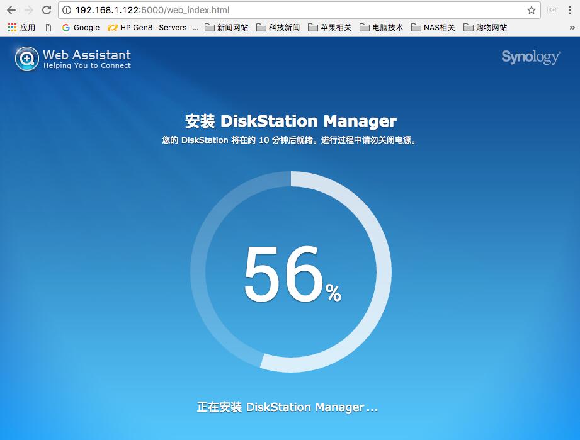Click the back navigation arrow
This screenshot has height=440, width=580.
(13, 10)
